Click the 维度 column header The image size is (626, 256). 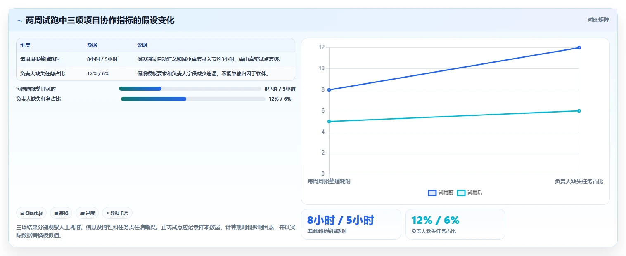(x=25, y=45)
